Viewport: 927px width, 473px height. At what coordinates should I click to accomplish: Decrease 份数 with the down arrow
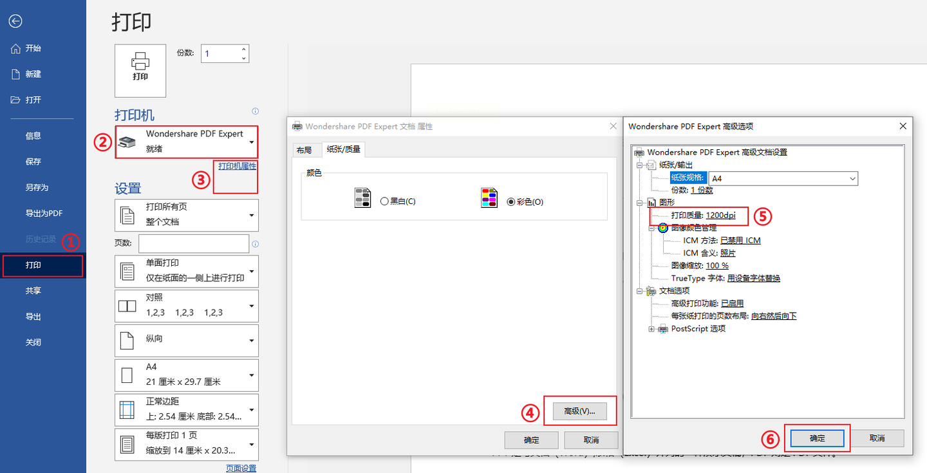pyautogui.click(x=243, y=58)
